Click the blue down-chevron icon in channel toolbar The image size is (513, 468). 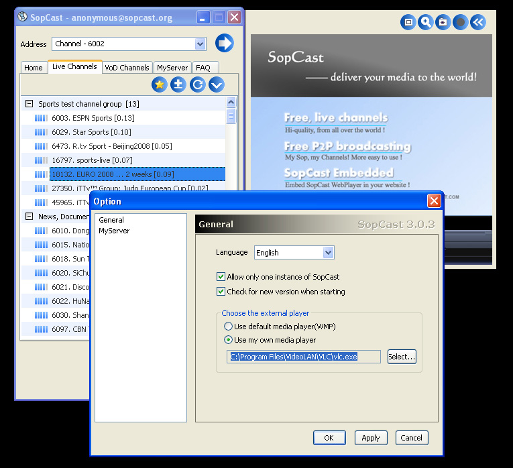pos(217,84)
